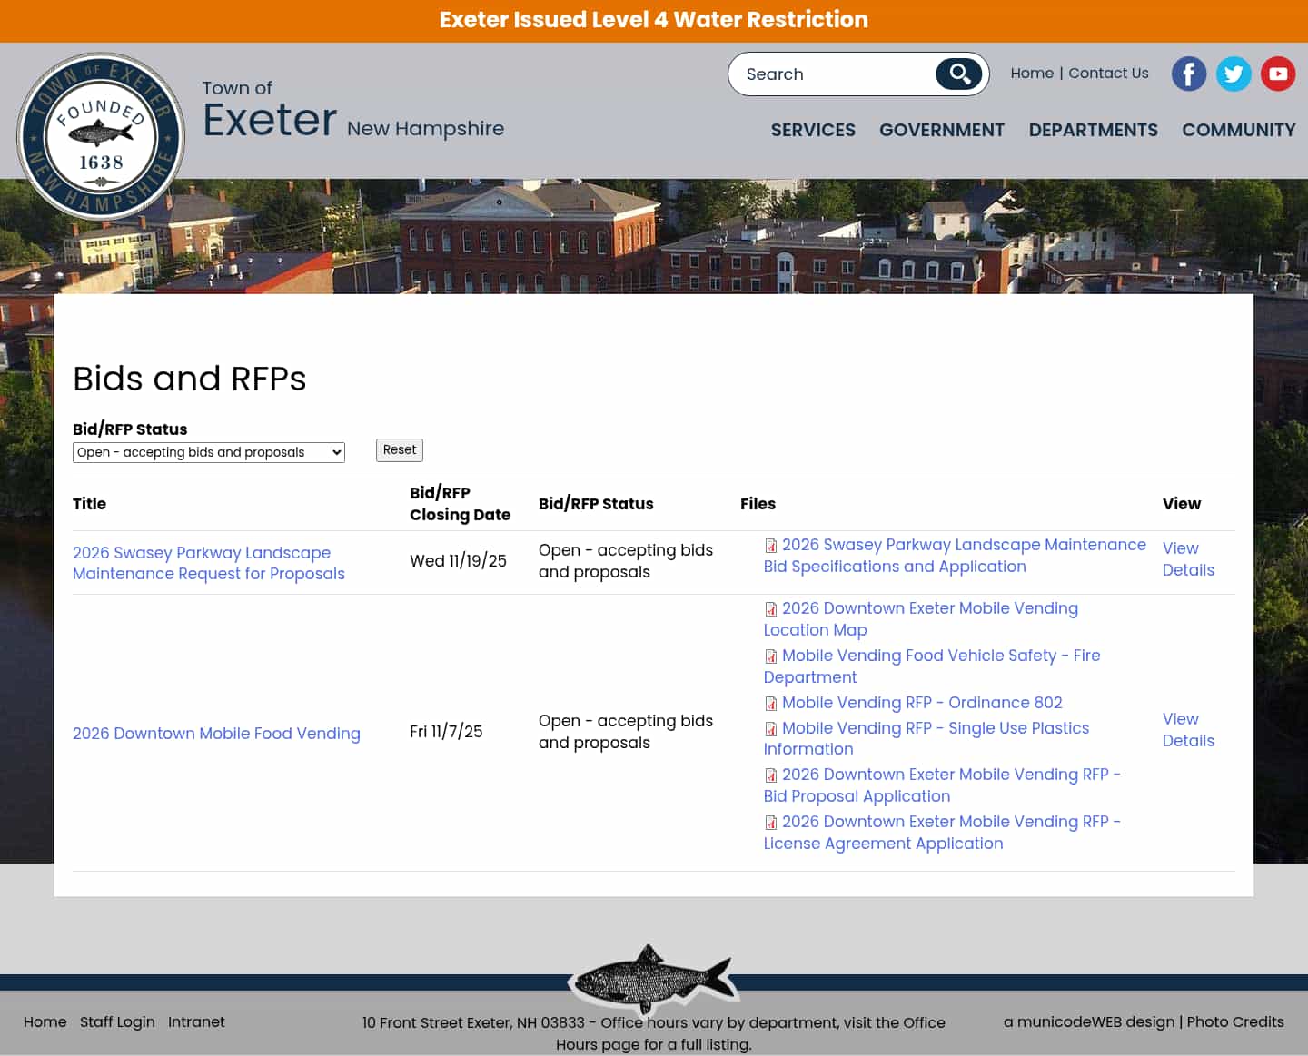
Task: Open the Mobile Vending RFP Ordinance 802 link
Action: coord(922,703)
